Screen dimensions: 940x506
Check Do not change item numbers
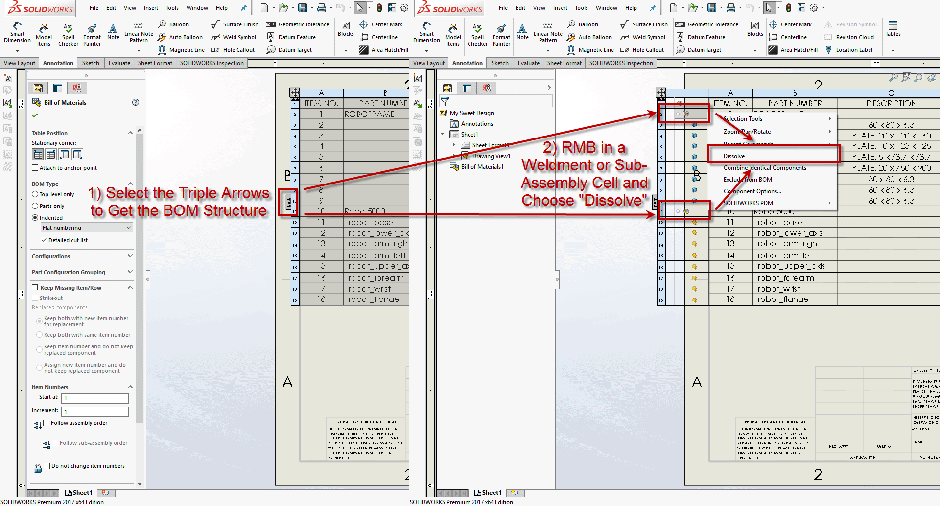click(x=47, y=466)
